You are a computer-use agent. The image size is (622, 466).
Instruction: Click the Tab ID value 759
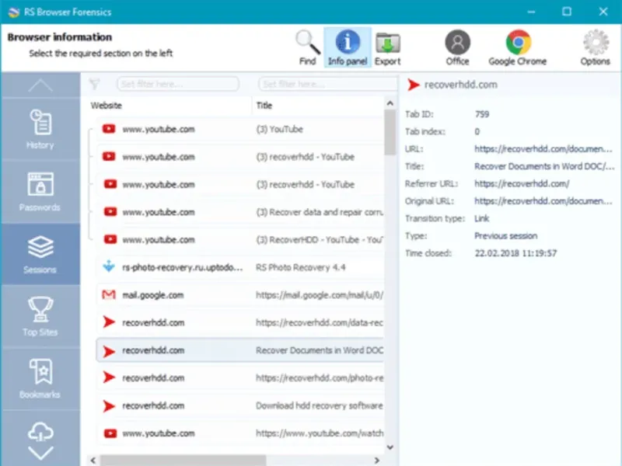[482, 114]
